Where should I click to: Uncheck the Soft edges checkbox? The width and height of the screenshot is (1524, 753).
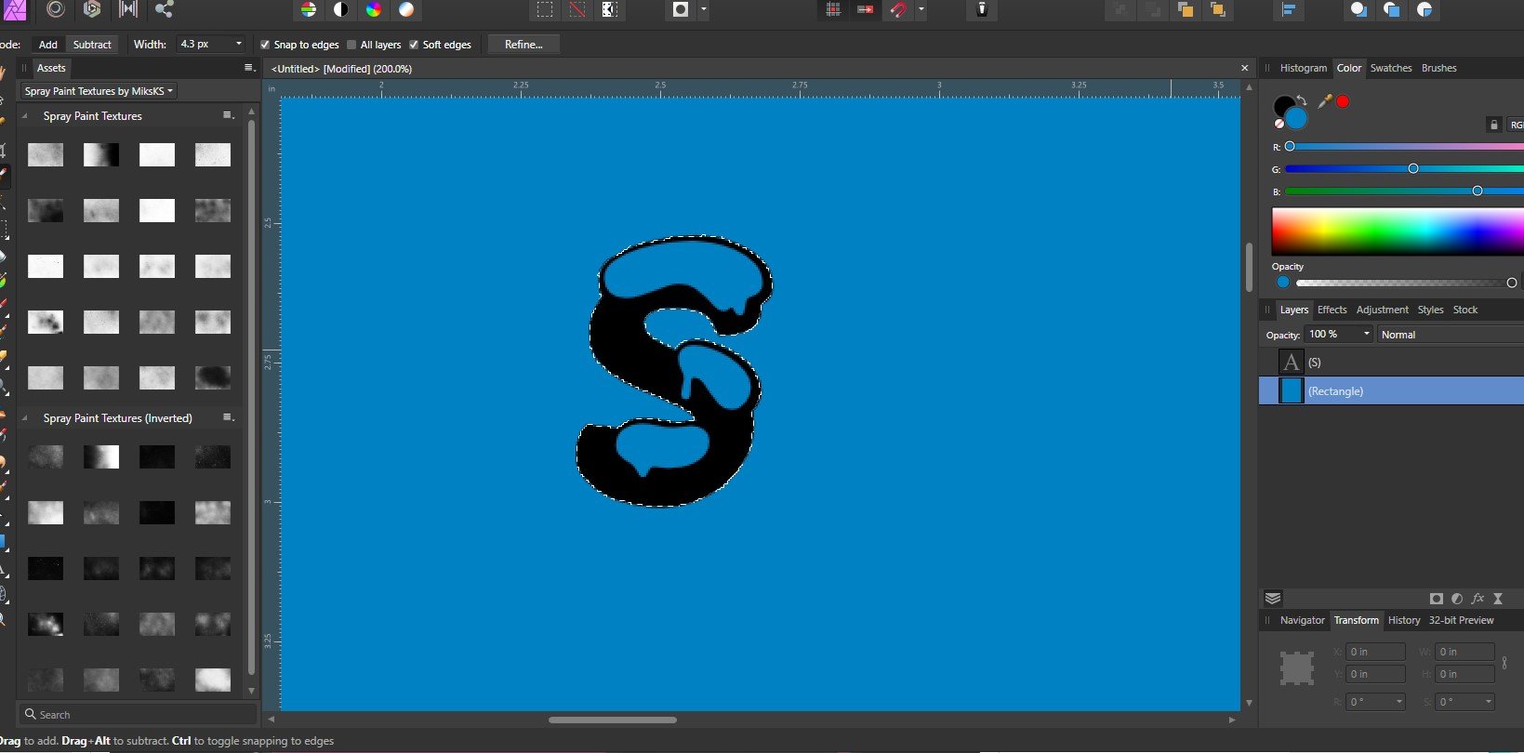click(414, 45)
